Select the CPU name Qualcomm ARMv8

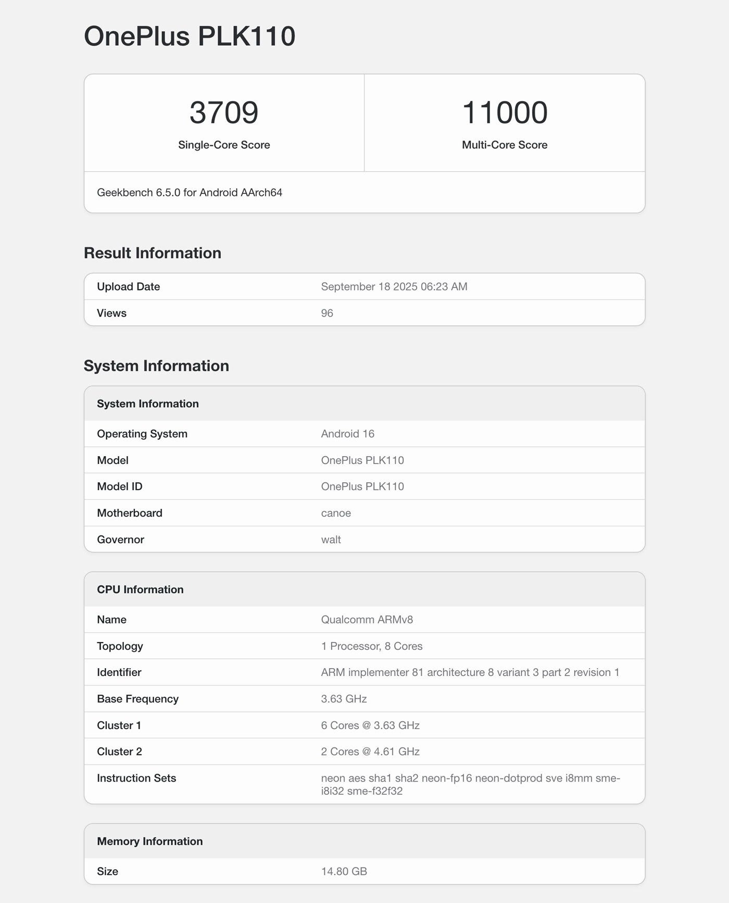point(367,620)
